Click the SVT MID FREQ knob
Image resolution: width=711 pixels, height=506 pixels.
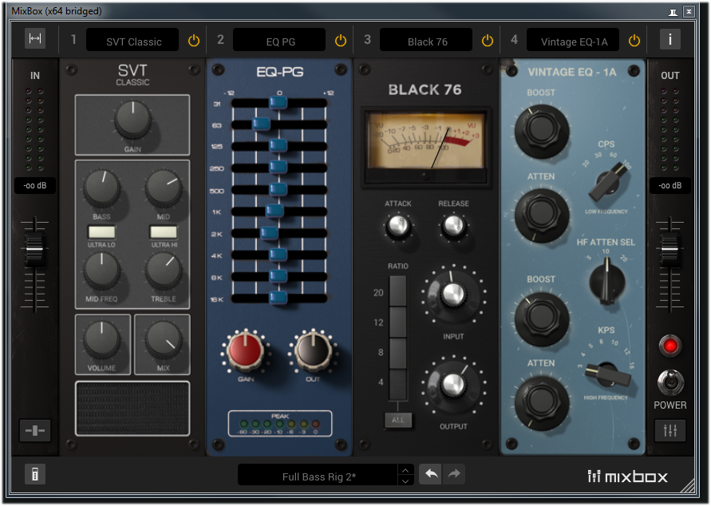101,271
